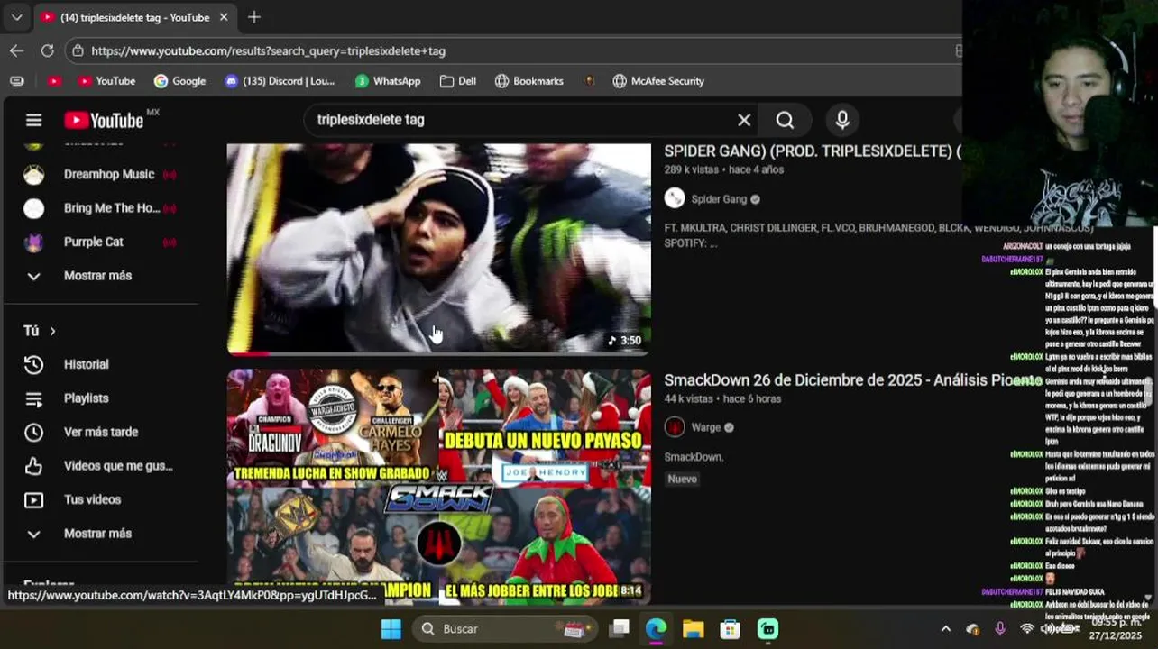Click the Playlists list icon
This screenshot has width=1158, height=649.
click(33, 398)
